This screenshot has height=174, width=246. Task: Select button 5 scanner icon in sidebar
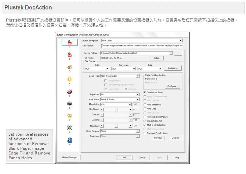point(70,91)
